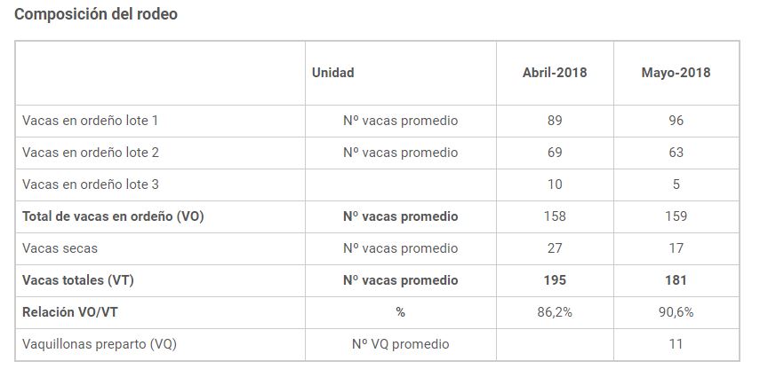The height and width of the screenshot is (377, 760).
Task: Click the 86,2% ratio cell
Action: [x=555, y=312]
